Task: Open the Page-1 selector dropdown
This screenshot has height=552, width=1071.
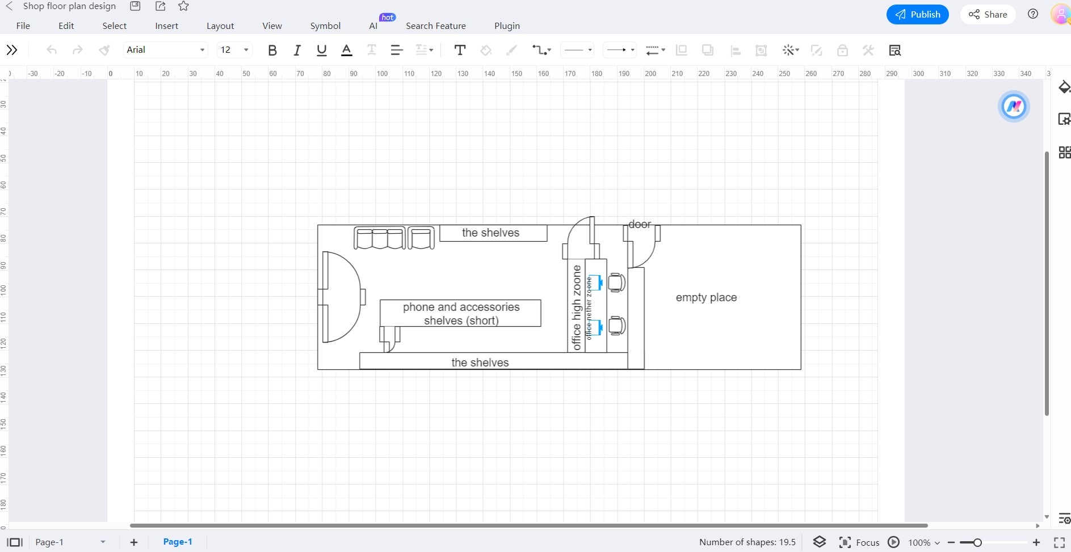Action: pyautogui.click(x=70, y=542)
